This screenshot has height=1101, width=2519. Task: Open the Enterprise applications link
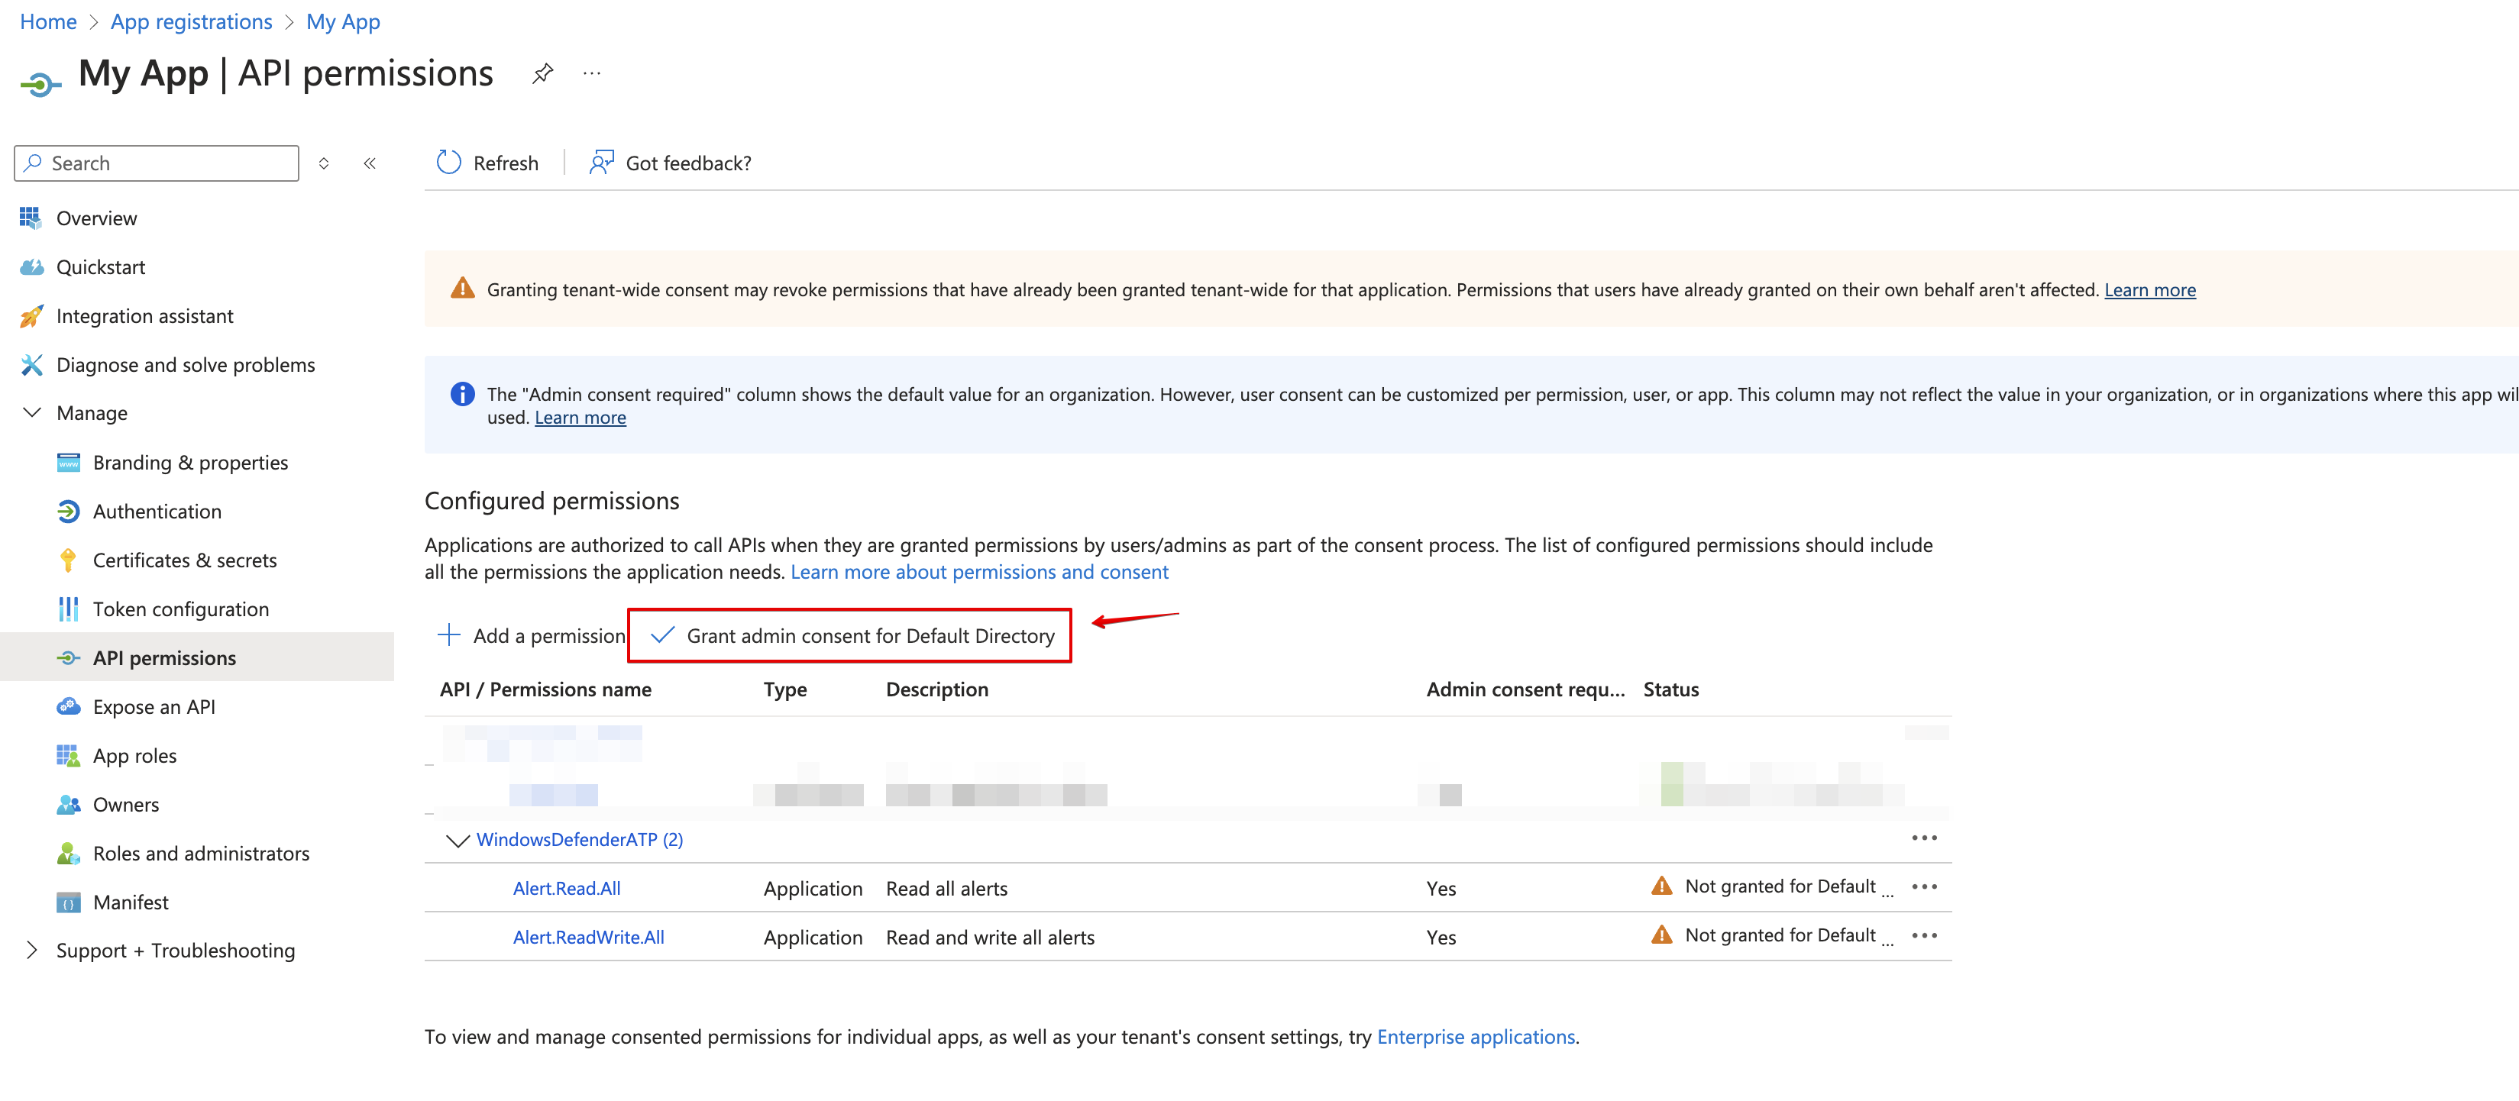1476,1036
